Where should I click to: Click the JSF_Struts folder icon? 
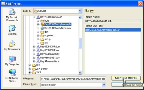pos(34,69)
